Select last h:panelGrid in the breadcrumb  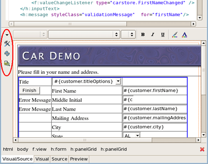114,149
